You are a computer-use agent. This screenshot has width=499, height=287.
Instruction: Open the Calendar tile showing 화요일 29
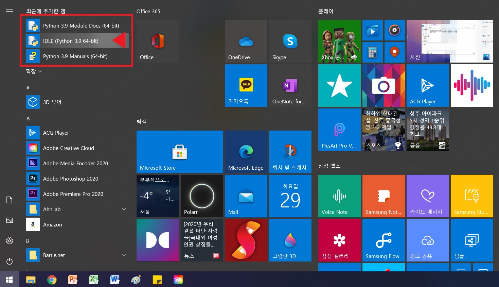pyautogui.click(x=290, y=196)
